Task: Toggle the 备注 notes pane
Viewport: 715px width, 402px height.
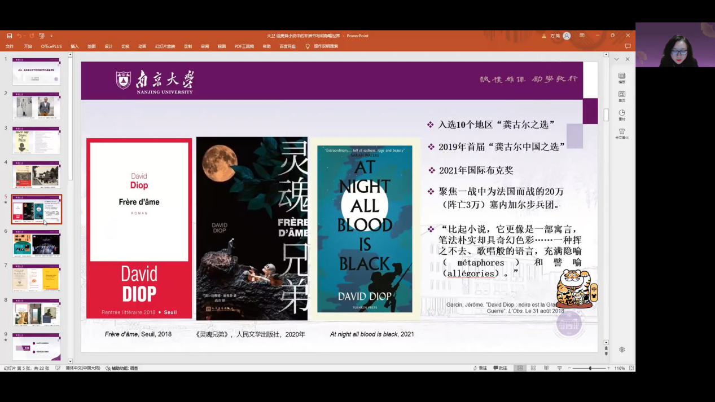Action: (x=480, y=368)
